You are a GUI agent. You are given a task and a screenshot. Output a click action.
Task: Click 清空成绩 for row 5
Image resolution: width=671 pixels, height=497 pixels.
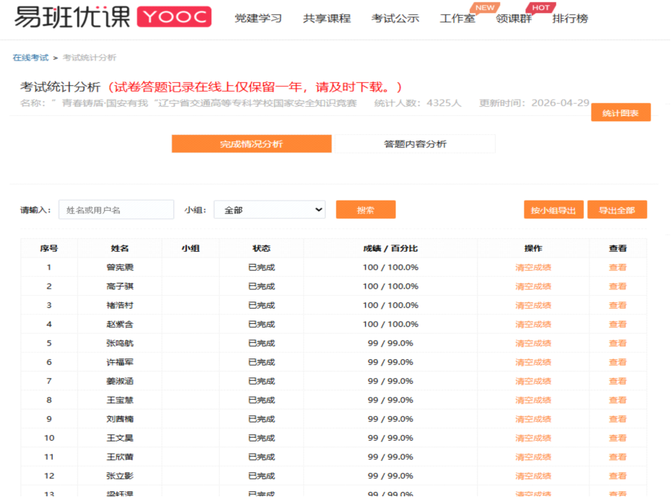pyautogui.click(x=533, y=343)
